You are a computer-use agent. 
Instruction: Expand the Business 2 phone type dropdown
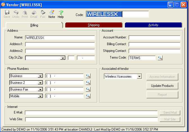40,83
